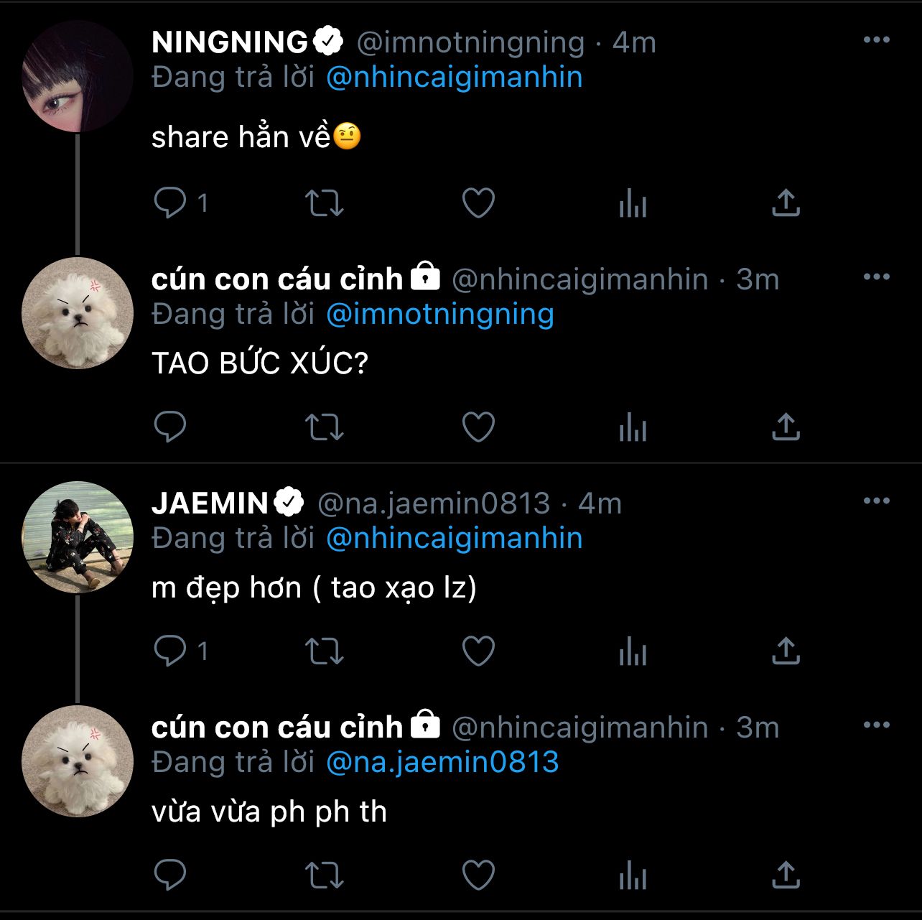Screen dimensions: 922x920
Task: Reply to NINGNING's "share hẳn về" tweet
Action: (x=170, y=203)
